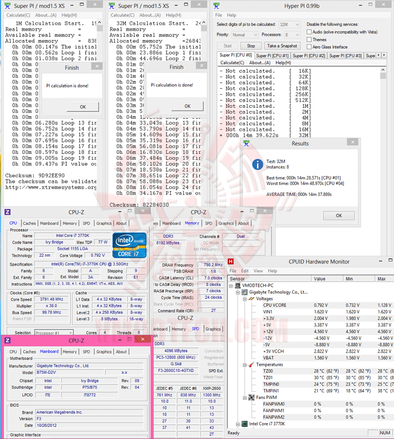Viewport: 394px width, 439px height.
Task: Close the 1M Finish dialog with X
Action: (97, 66)
